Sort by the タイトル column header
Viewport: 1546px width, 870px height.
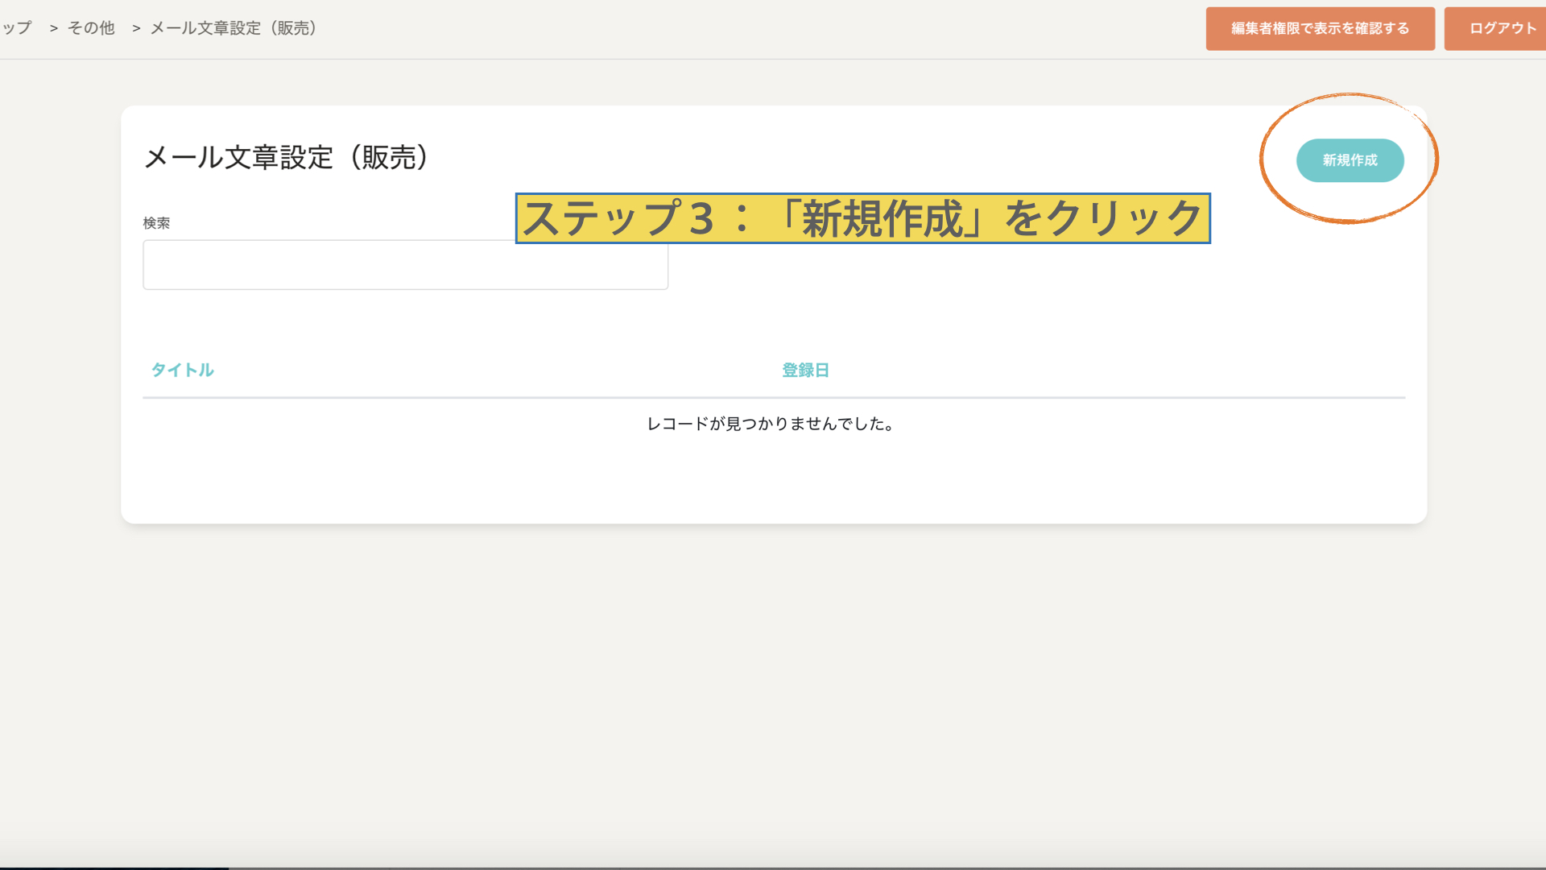tap(182, 370)
